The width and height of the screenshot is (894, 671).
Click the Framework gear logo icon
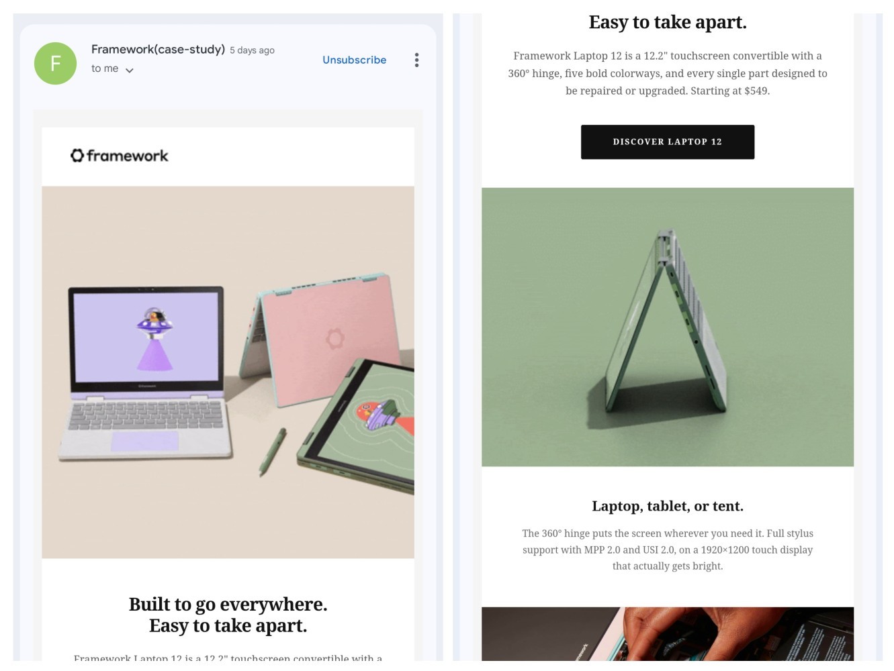coord(77,156)
